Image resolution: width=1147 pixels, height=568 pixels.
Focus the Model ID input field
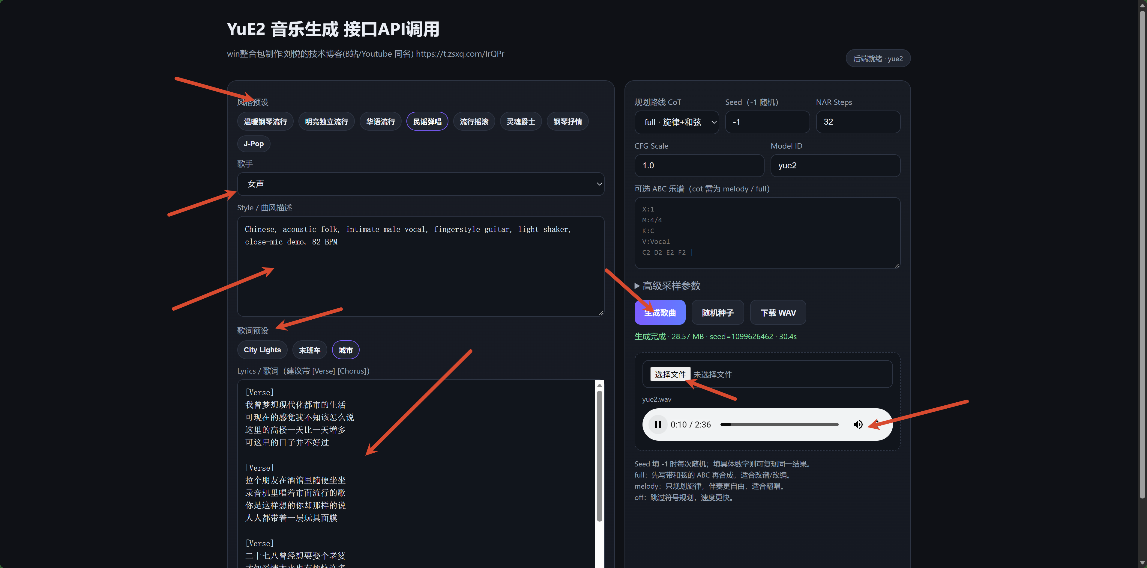[x=835, y=165]
